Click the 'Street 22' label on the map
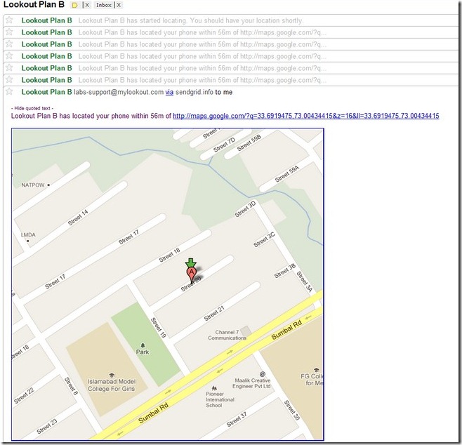This screenshot has height=445, width=462. coord(24,395)
